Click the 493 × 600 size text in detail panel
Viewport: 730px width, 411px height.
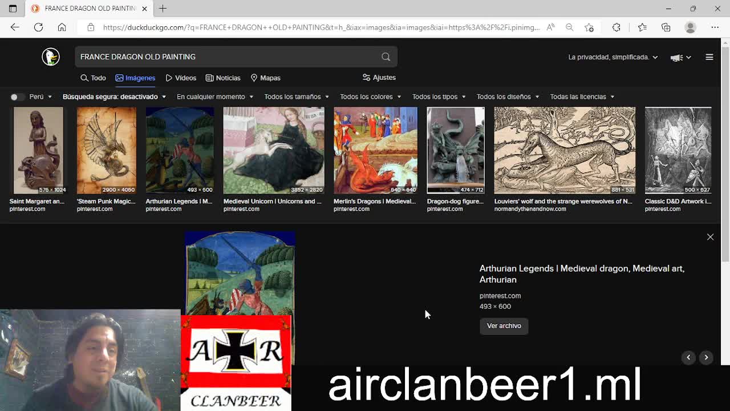point(495,307)
